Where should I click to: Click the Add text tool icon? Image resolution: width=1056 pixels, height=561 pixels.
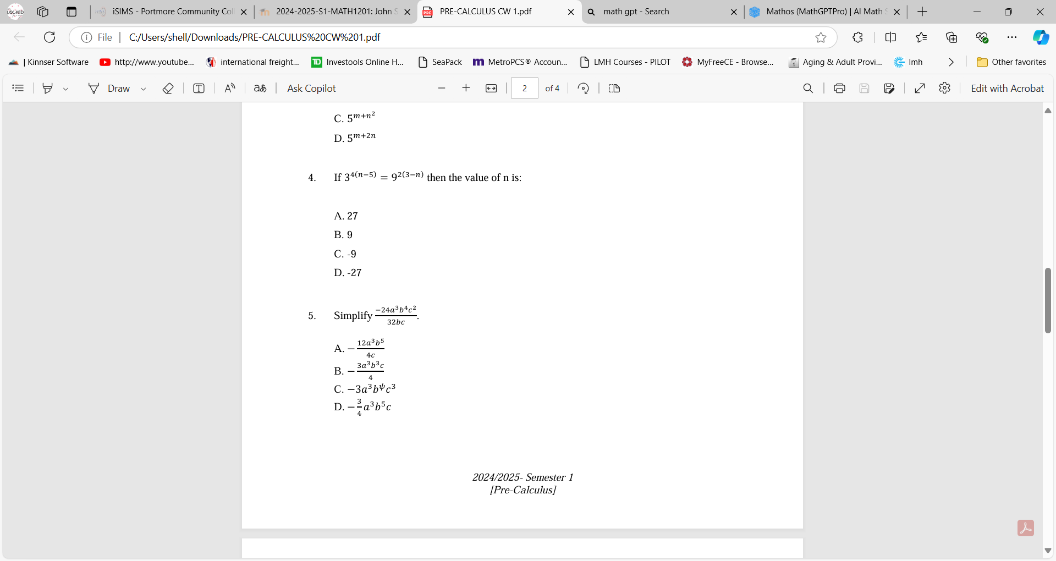coord(199,88)
